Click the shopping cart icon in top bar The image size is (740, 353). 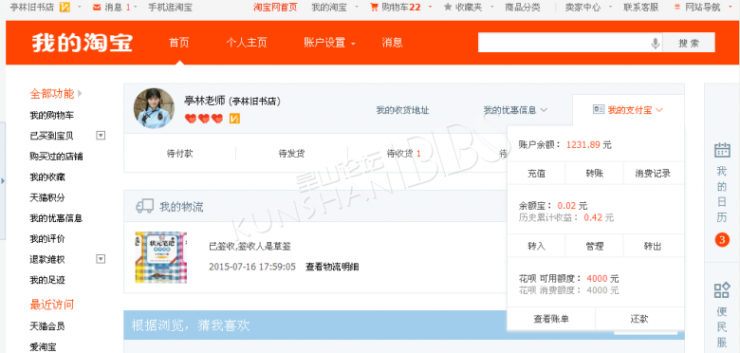coord(374,7)
